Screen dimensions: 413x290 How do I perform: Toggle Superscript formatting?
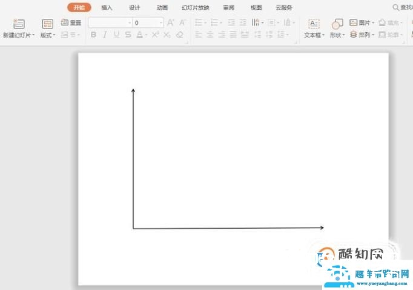155,35
